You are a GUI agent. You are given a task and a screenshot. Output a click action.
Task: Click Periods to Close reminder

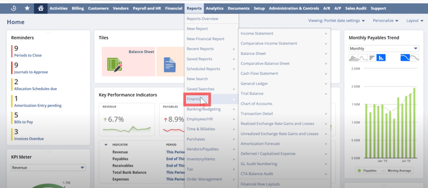(x=28, y=55)
